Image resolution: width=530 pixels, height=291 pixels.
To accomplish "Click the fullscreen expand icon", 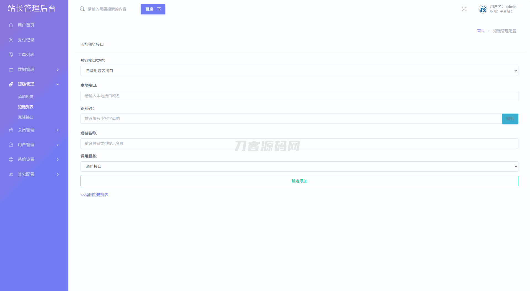I will [x=464, y=9].
